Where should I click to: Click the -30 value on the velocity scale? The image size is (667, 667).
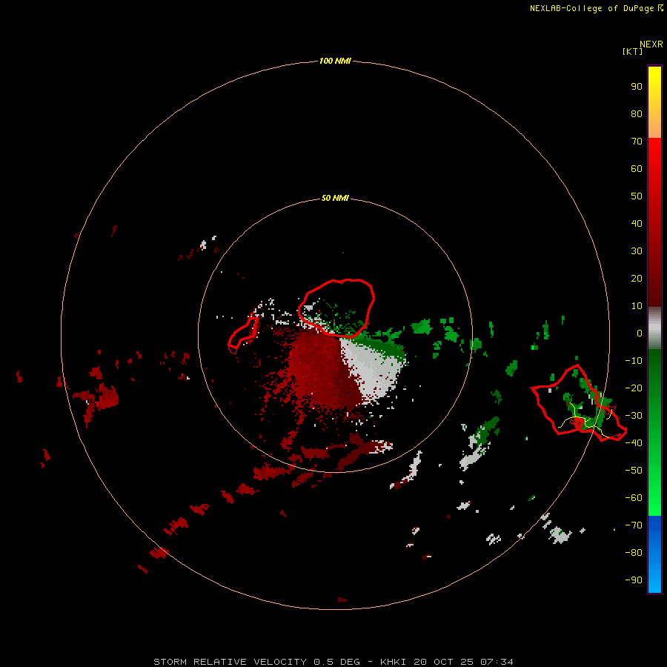tap(634, 416)
